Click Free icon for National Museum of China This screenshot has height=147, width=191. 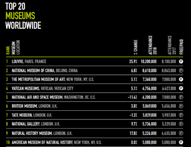click(181, 71)
